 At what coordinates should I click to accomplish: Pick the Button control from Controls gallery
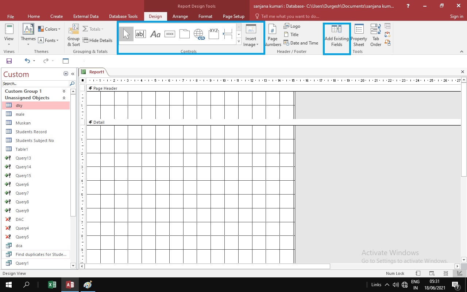click(170, 34)
